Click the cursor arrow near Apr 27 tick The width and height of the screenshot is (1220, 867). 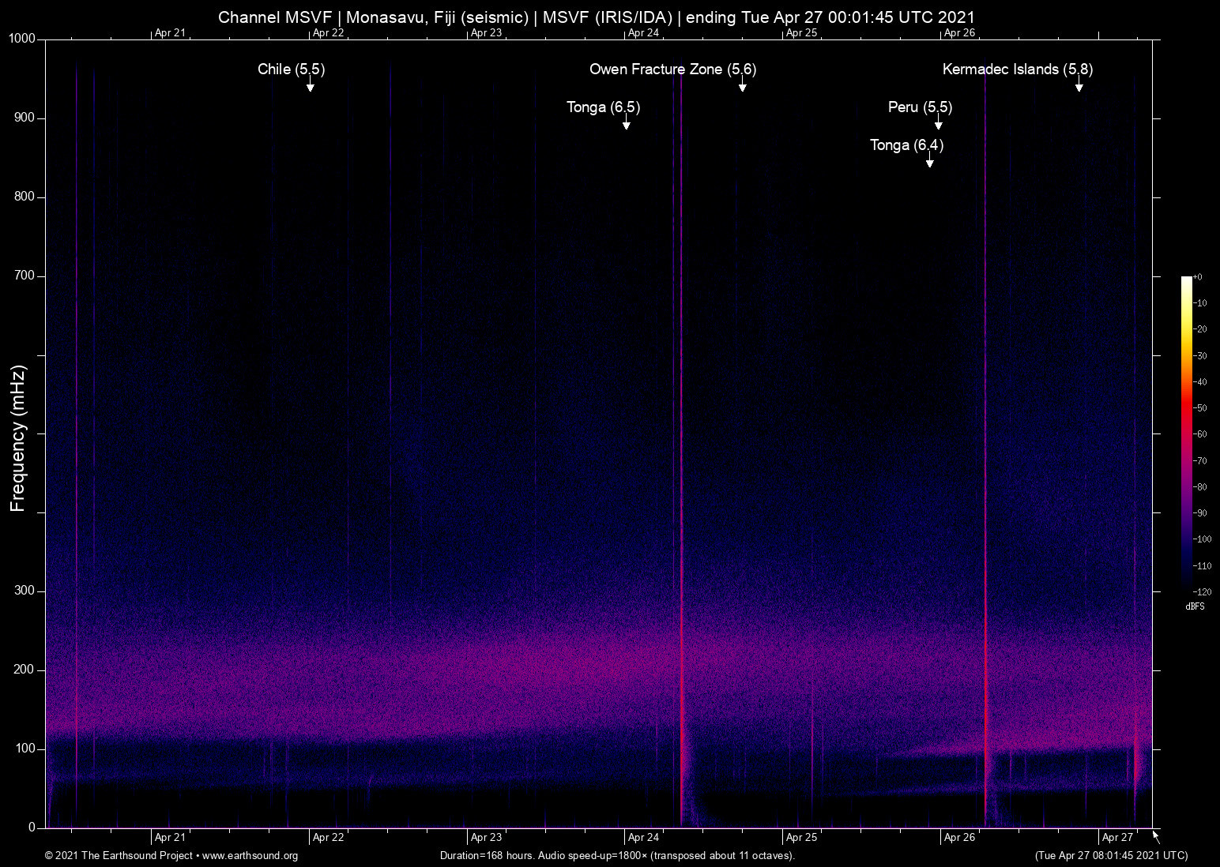pyautogui.click(x=1154, y=835)
